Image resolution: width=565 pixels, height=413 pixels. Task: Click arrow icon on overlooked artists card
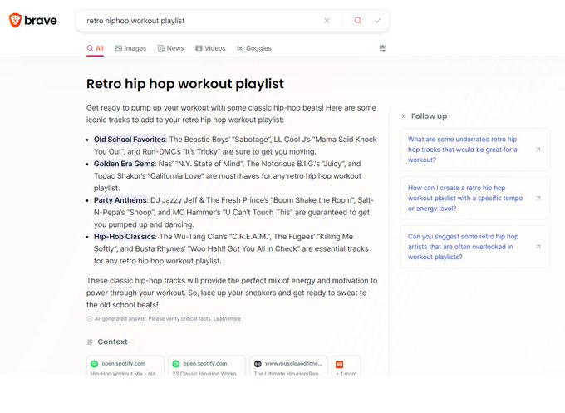pos(538,247)
